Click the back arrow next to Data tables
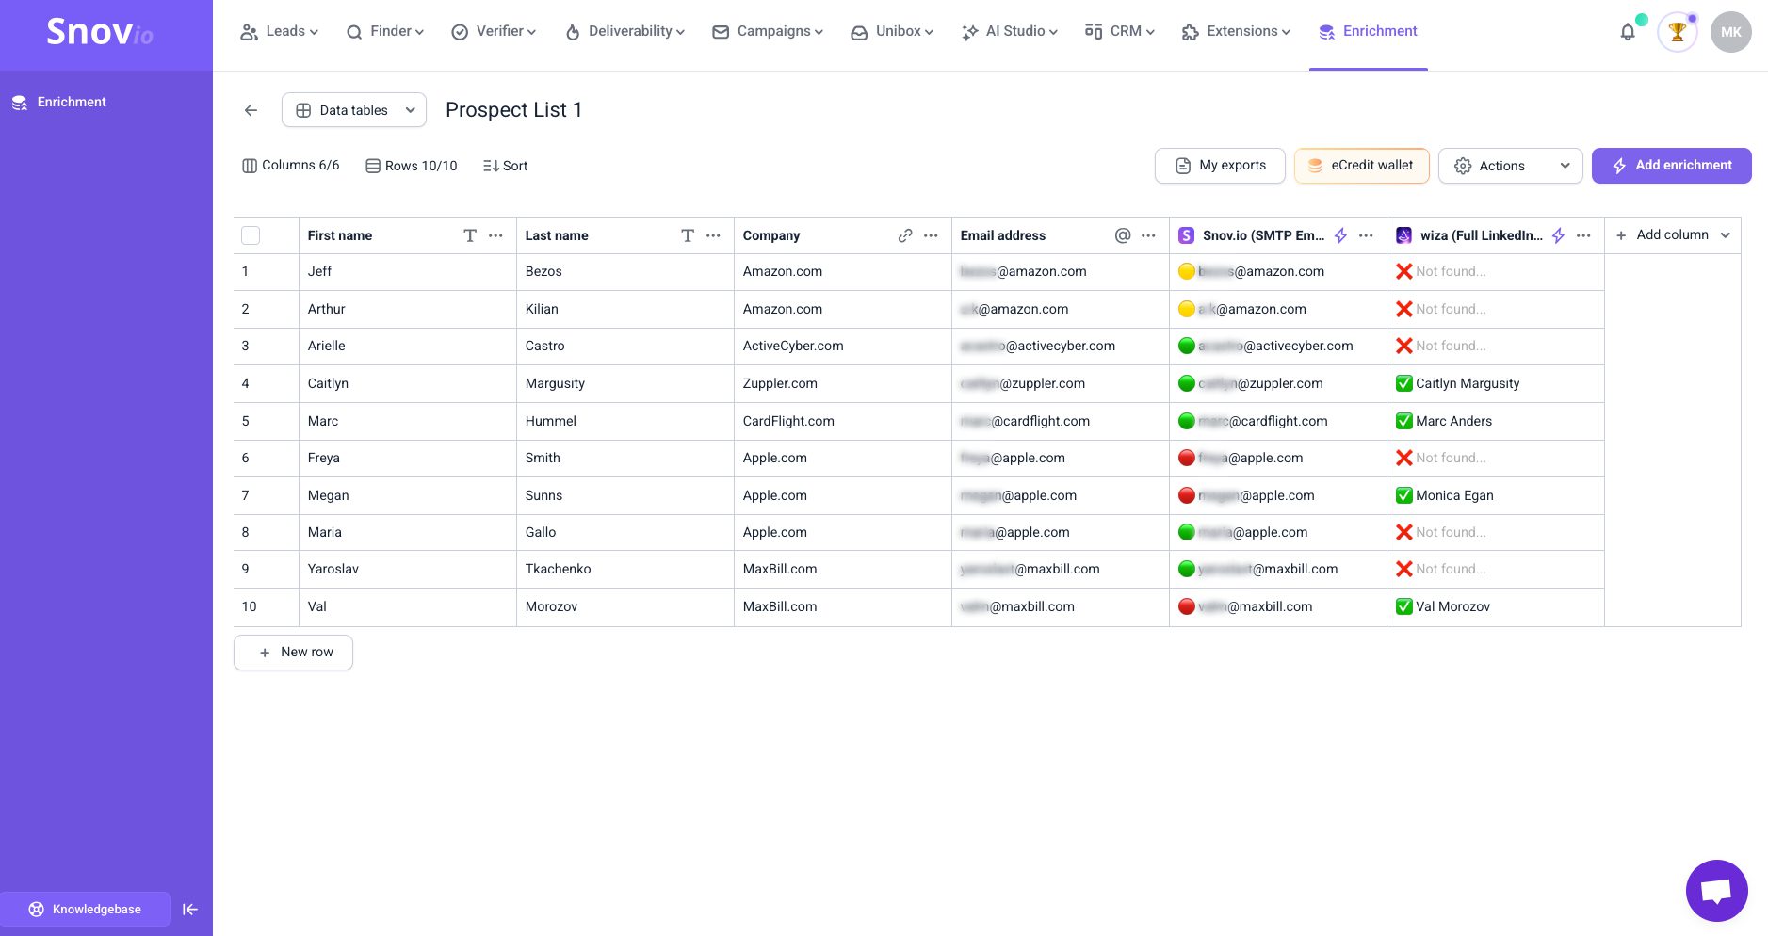Screen dimensions: 1768x936 tap(251, 110)
